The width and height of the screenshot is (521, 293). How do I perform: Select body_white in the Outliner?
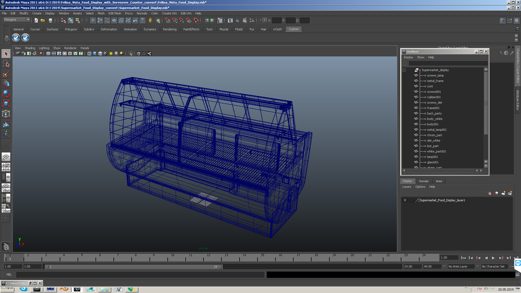(434, 119)
